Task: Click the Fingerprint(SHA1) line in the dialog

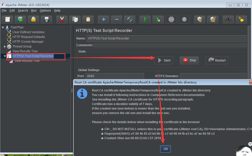Action: coord(159,134)
